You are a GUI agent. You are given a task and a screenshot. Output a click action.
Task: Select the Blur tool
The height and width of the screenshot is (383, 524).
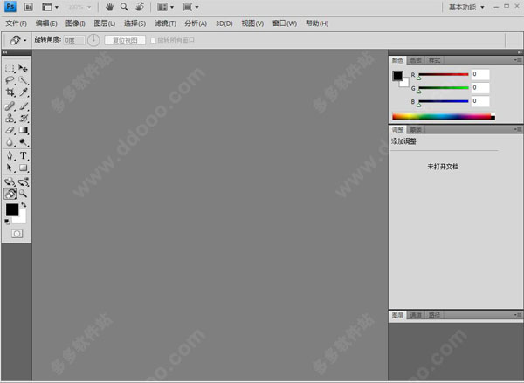pyautogui.click(x=10, y=142)
